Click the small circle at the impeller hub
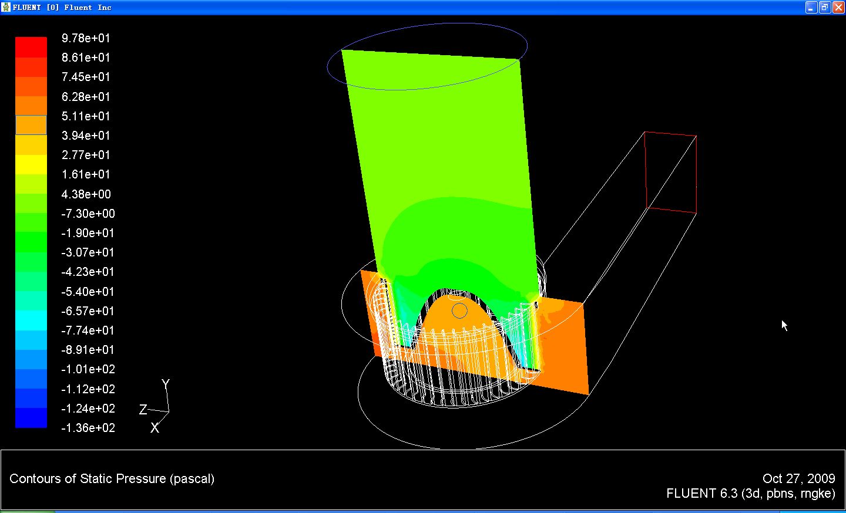846x513 pixels. point(459,310)
